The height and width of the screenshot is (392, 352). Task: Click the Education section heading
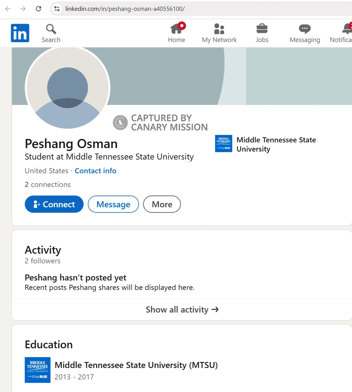(x=49, y=344)
